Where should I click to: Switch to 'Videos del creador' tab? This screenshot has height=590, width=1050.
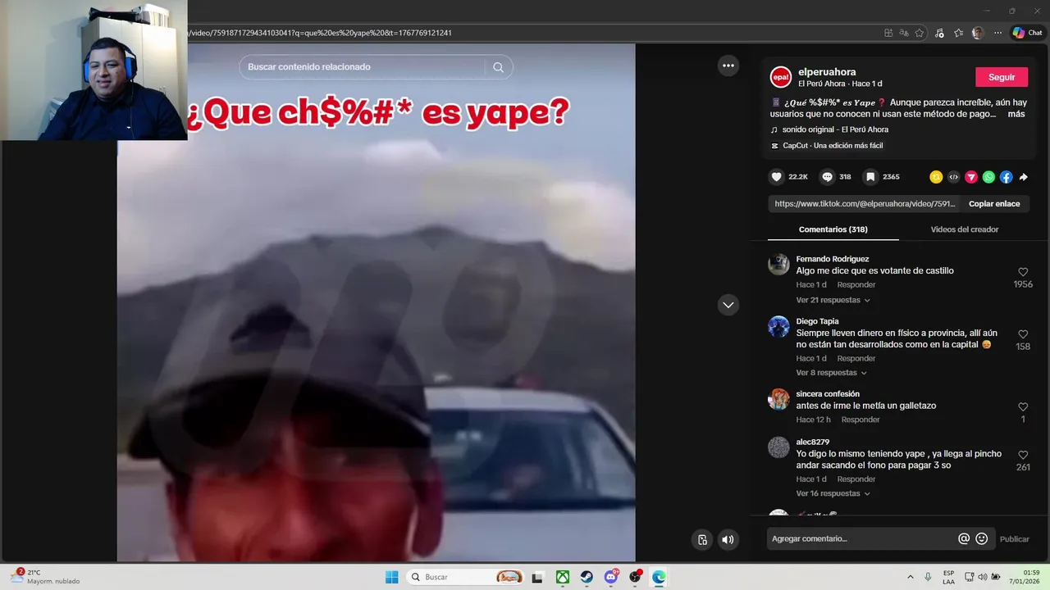click(x=965, y=229)
